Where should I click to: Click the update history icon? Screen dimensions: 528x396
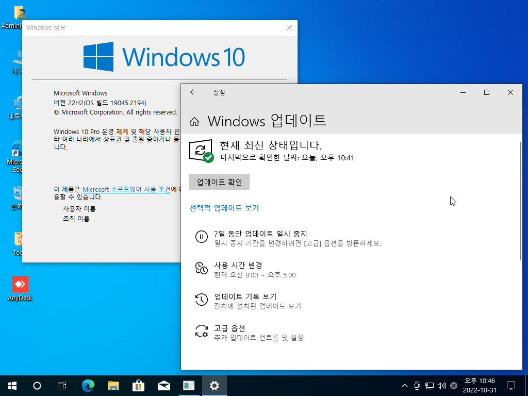click(x=202, y=300)
